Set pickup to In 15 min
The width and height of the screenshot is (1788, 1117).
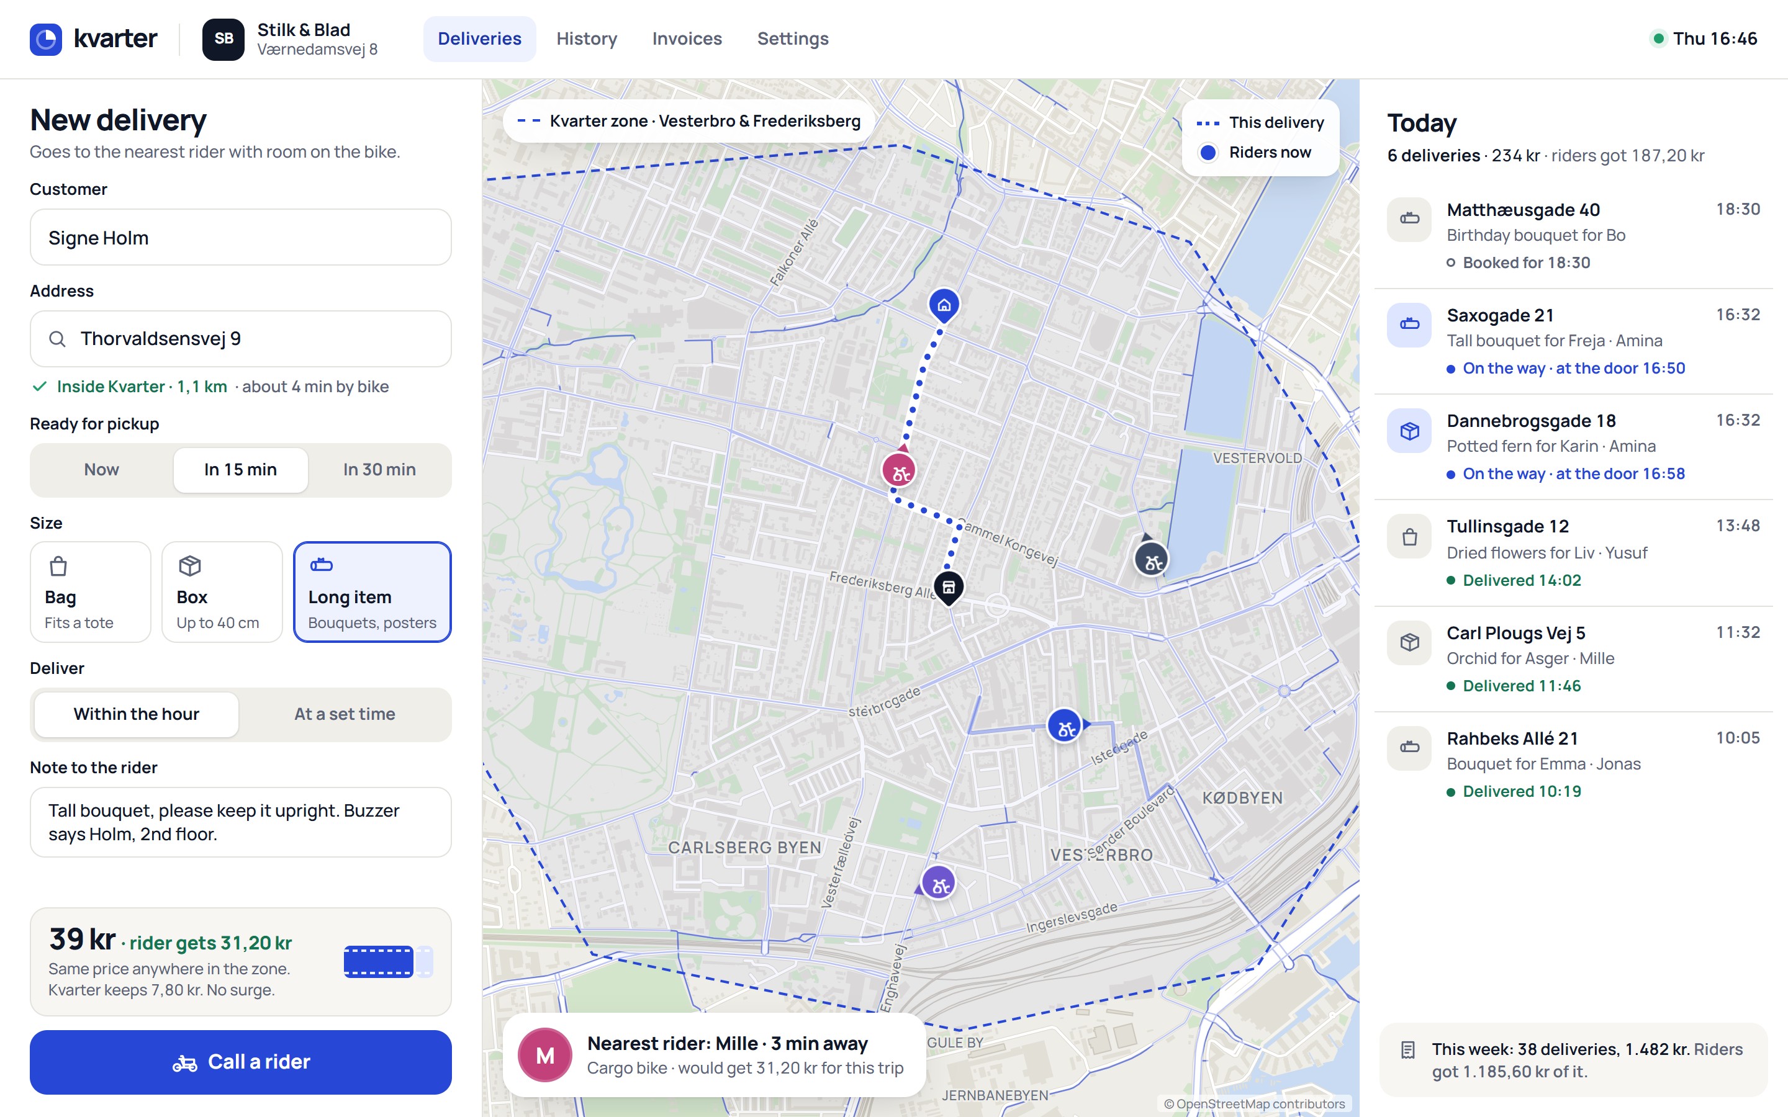(240, 470)
